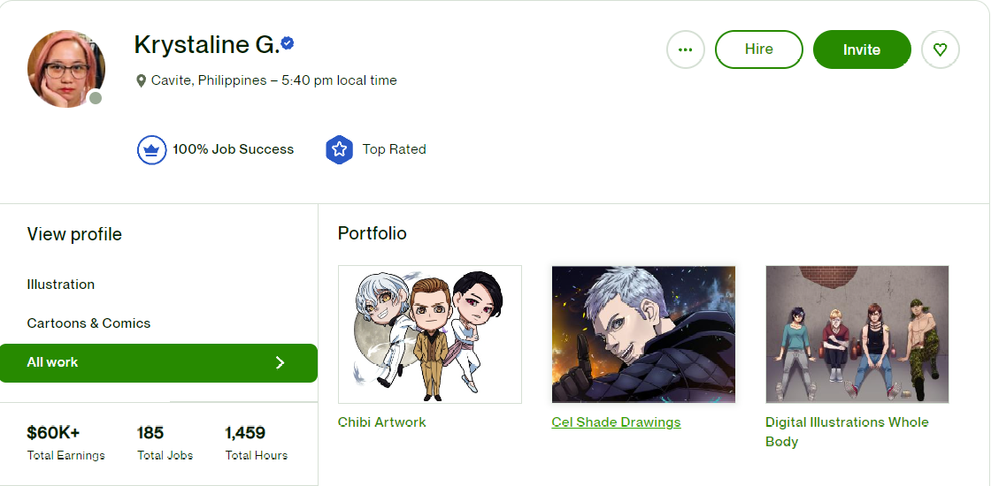Image resolution: width=991 pixels, height=486 pixels.
Task: Click the offline status dot on avatar
Action: click(x=96, y=98)
